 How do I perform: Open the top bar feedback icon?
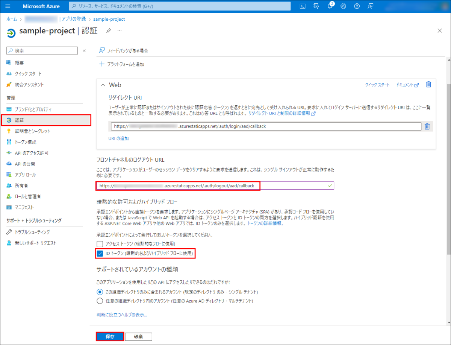[371, 6]
